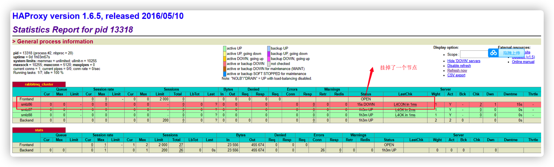554x167 pixels.
Task: Click the L4CON in 1ms last check cell
Action: click(405, 104)
